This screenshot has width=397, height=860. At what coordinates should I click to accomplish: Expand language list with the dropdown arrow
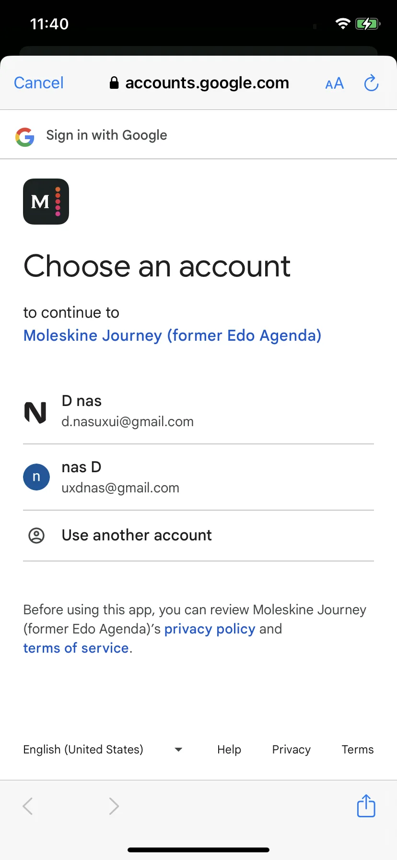[178, 750]
